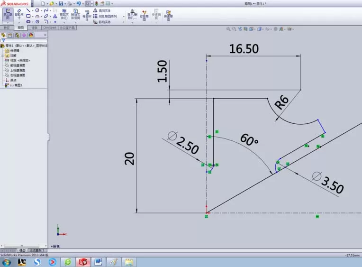Switch to the Features (特征) tab
Image resolution: width=362 pixels, height=267 pixels.
(7, 28)
